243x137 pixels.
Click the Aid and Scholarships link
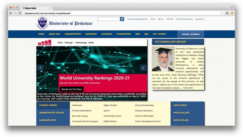click(x=144, y=105)
